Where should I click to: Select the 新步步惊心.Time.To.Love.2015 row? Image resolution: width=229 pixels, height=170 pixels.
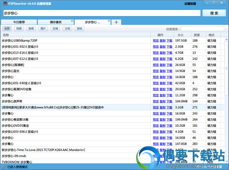(x=113, y=150)
